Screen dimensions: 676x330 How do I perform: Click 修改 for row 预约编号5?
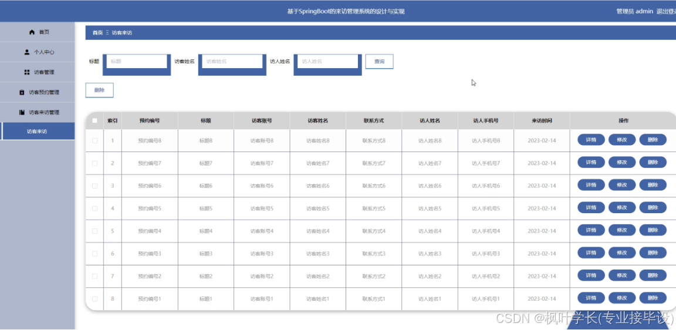tap(622, 207)
